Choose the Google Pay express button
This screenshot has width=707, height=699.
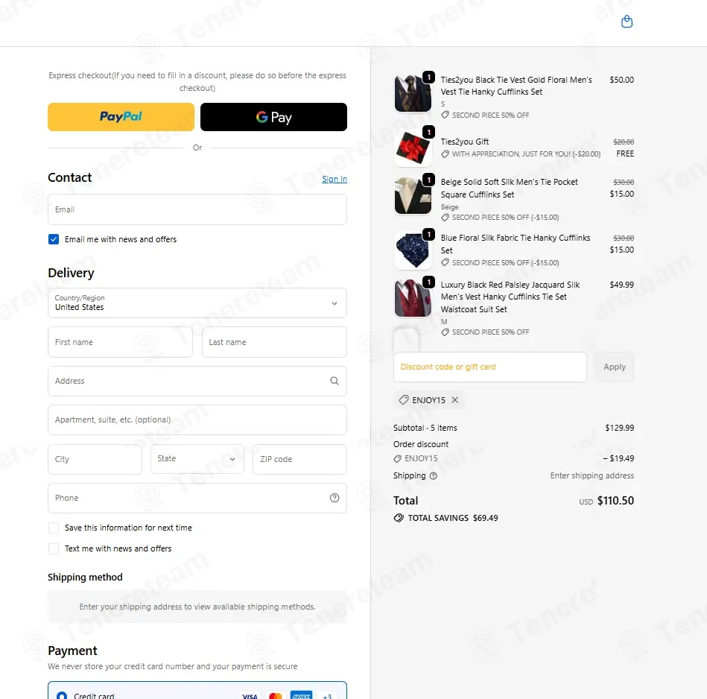pyautogui.click(x=273, y=117)
